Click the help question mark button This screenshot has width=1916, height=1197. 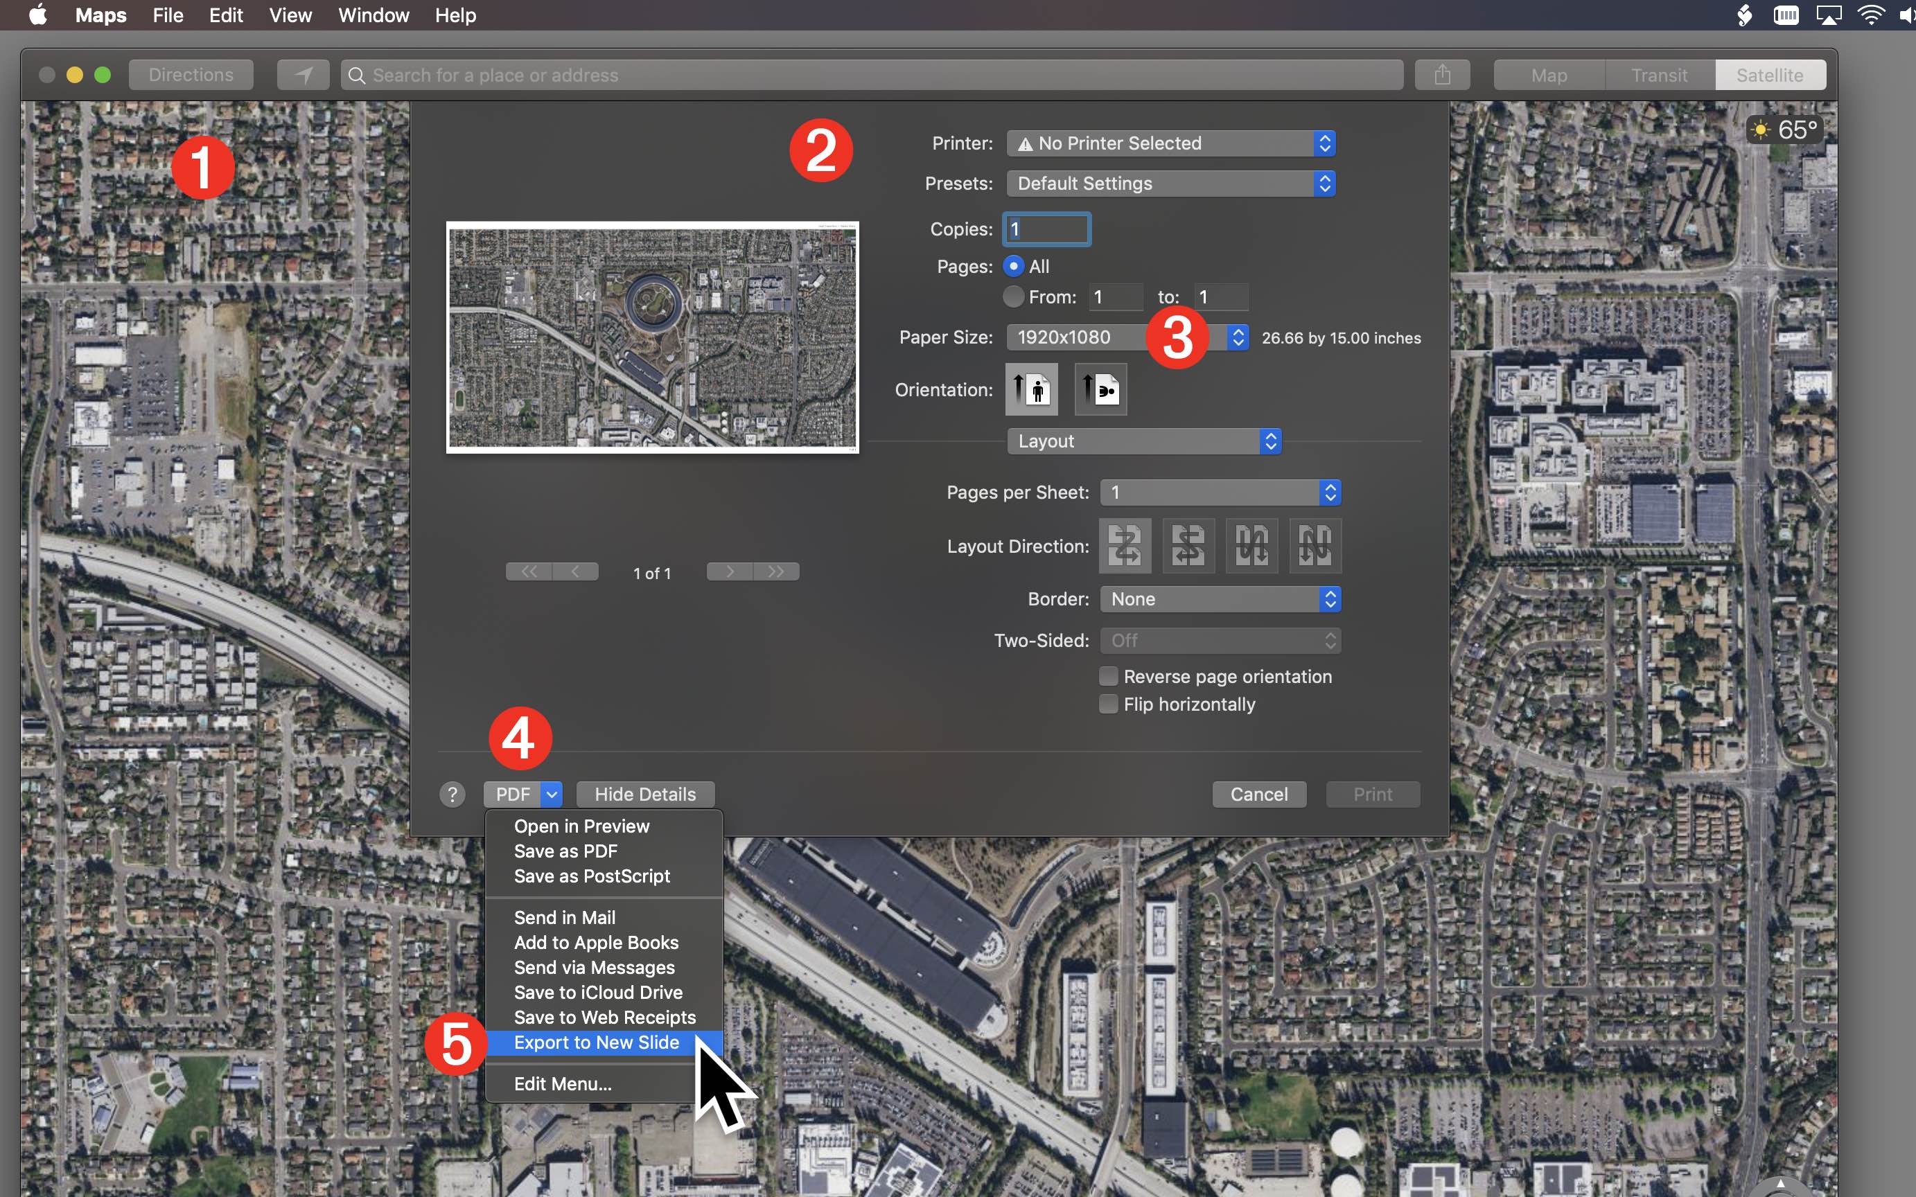click(452, 794)
